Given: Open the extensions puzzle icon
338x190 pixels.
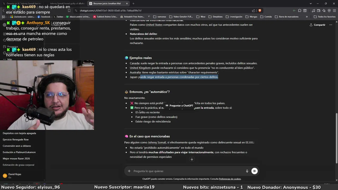Looking at the screenshot, I should tap(299, 11).
